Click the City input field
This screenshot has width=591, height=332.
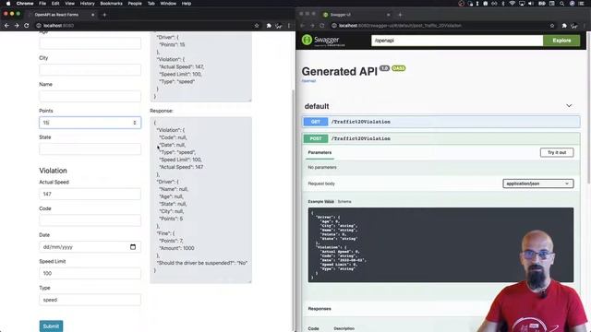tap(90, 70)
